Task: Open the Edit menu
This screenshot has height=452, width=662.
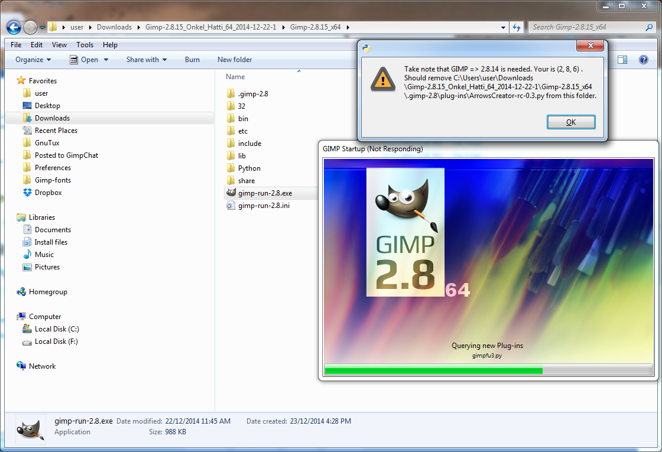Action: tap(36, 45)
